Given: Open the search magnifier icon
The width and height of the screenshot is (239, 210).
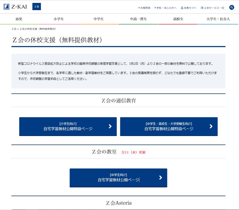Looking at the screenshot, I should click(232, 7).
